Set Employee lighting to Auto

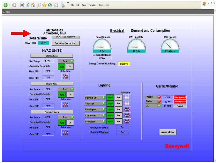coord(110,110)
